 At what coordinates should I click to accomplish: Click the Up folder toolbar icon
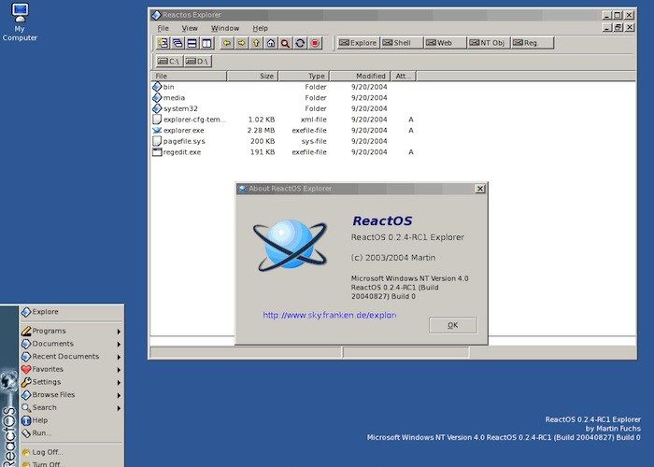click(256, 43)
